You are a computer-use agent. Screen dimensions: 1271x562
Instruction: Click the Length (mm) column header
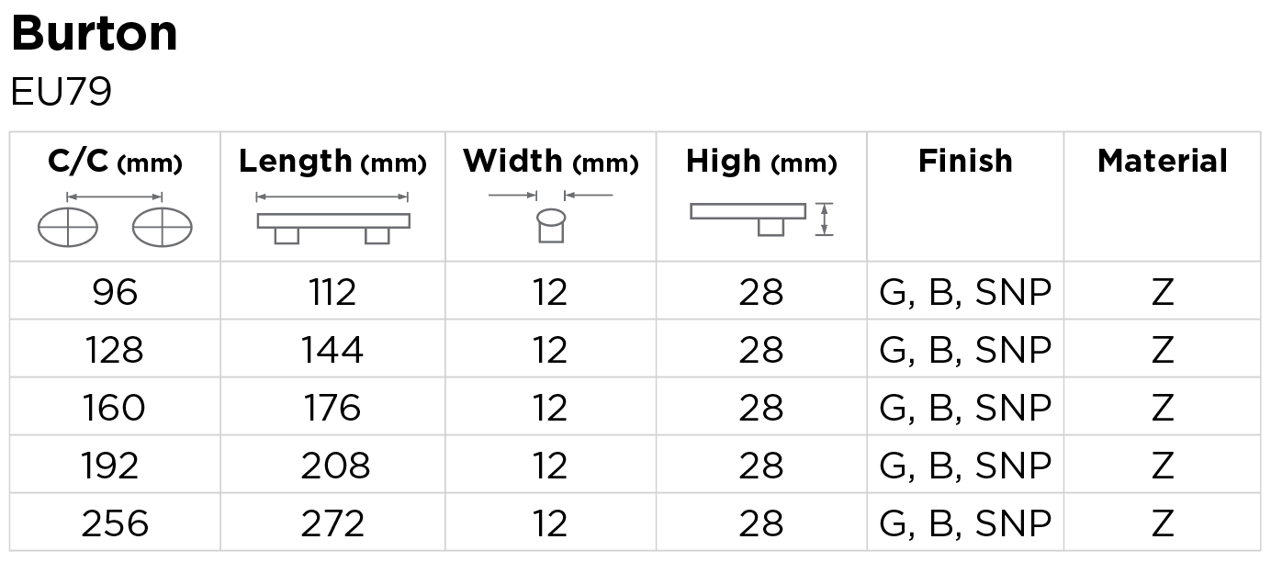(x=332, y=163)
